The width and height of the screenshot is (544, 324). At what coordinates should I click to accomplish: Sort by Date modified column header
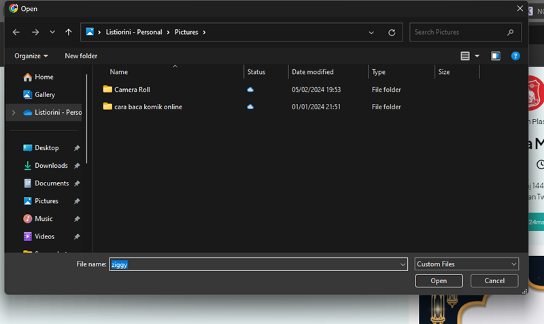point(312,72)
